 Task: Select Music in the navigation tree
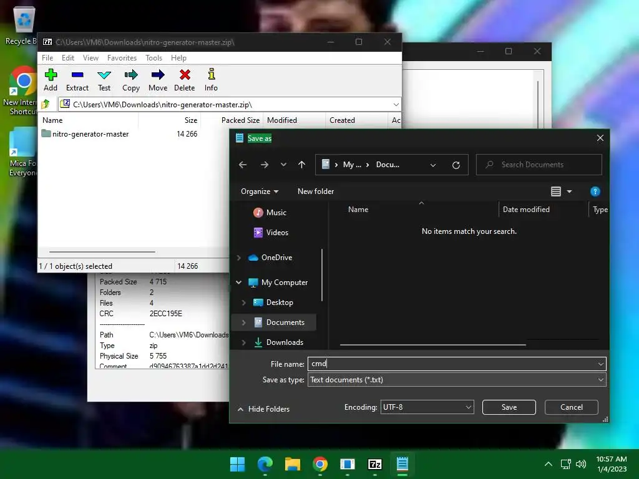click(x=270, y=213)
